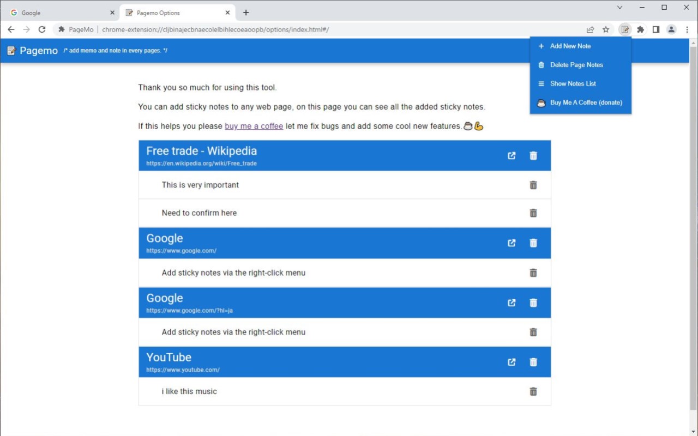Click the Pagemo extension icon in toolbar
This screenshot has width=698, height=436.
(x=625, y=29)
